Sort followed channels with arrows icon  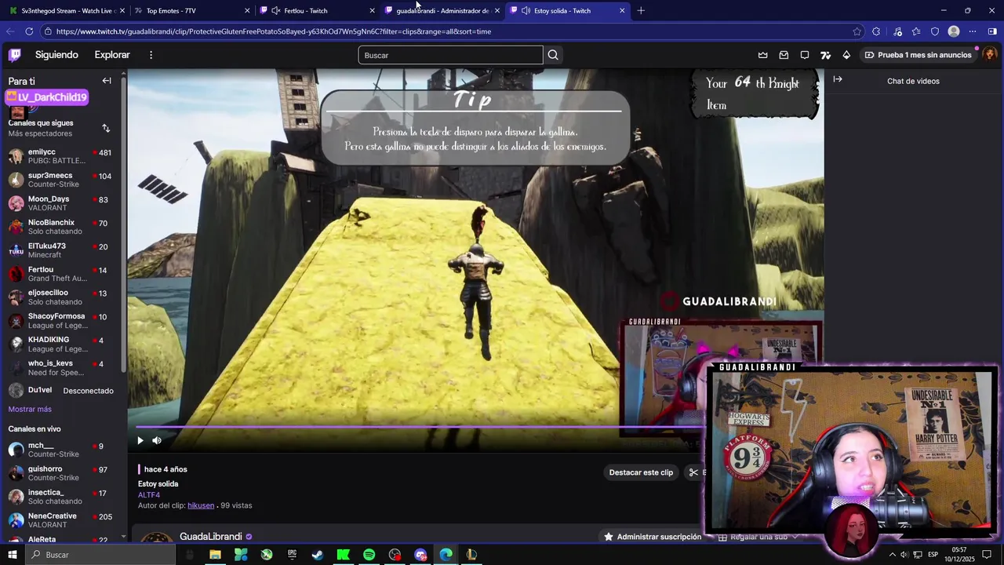(x=106, y=128)
